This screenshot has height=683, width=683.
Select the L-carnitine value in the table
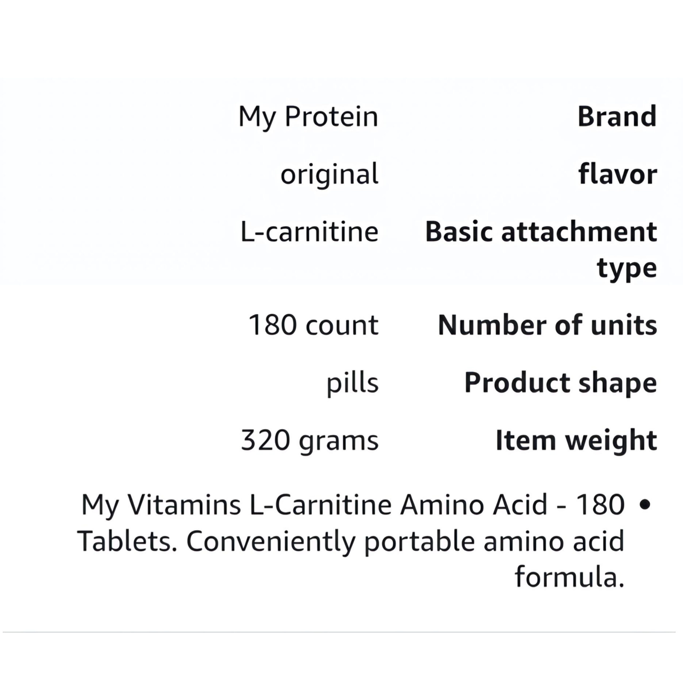pos(309,232)
